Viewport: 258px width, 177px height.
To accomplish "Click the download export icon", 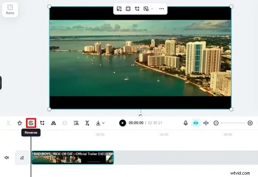I will pyautogui.click(x=98, y=123).
